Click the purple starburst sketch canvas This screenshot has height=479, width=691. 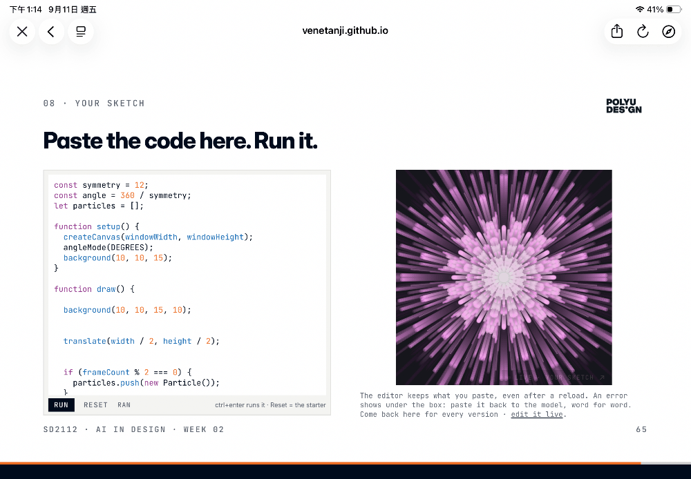(504, 277)
